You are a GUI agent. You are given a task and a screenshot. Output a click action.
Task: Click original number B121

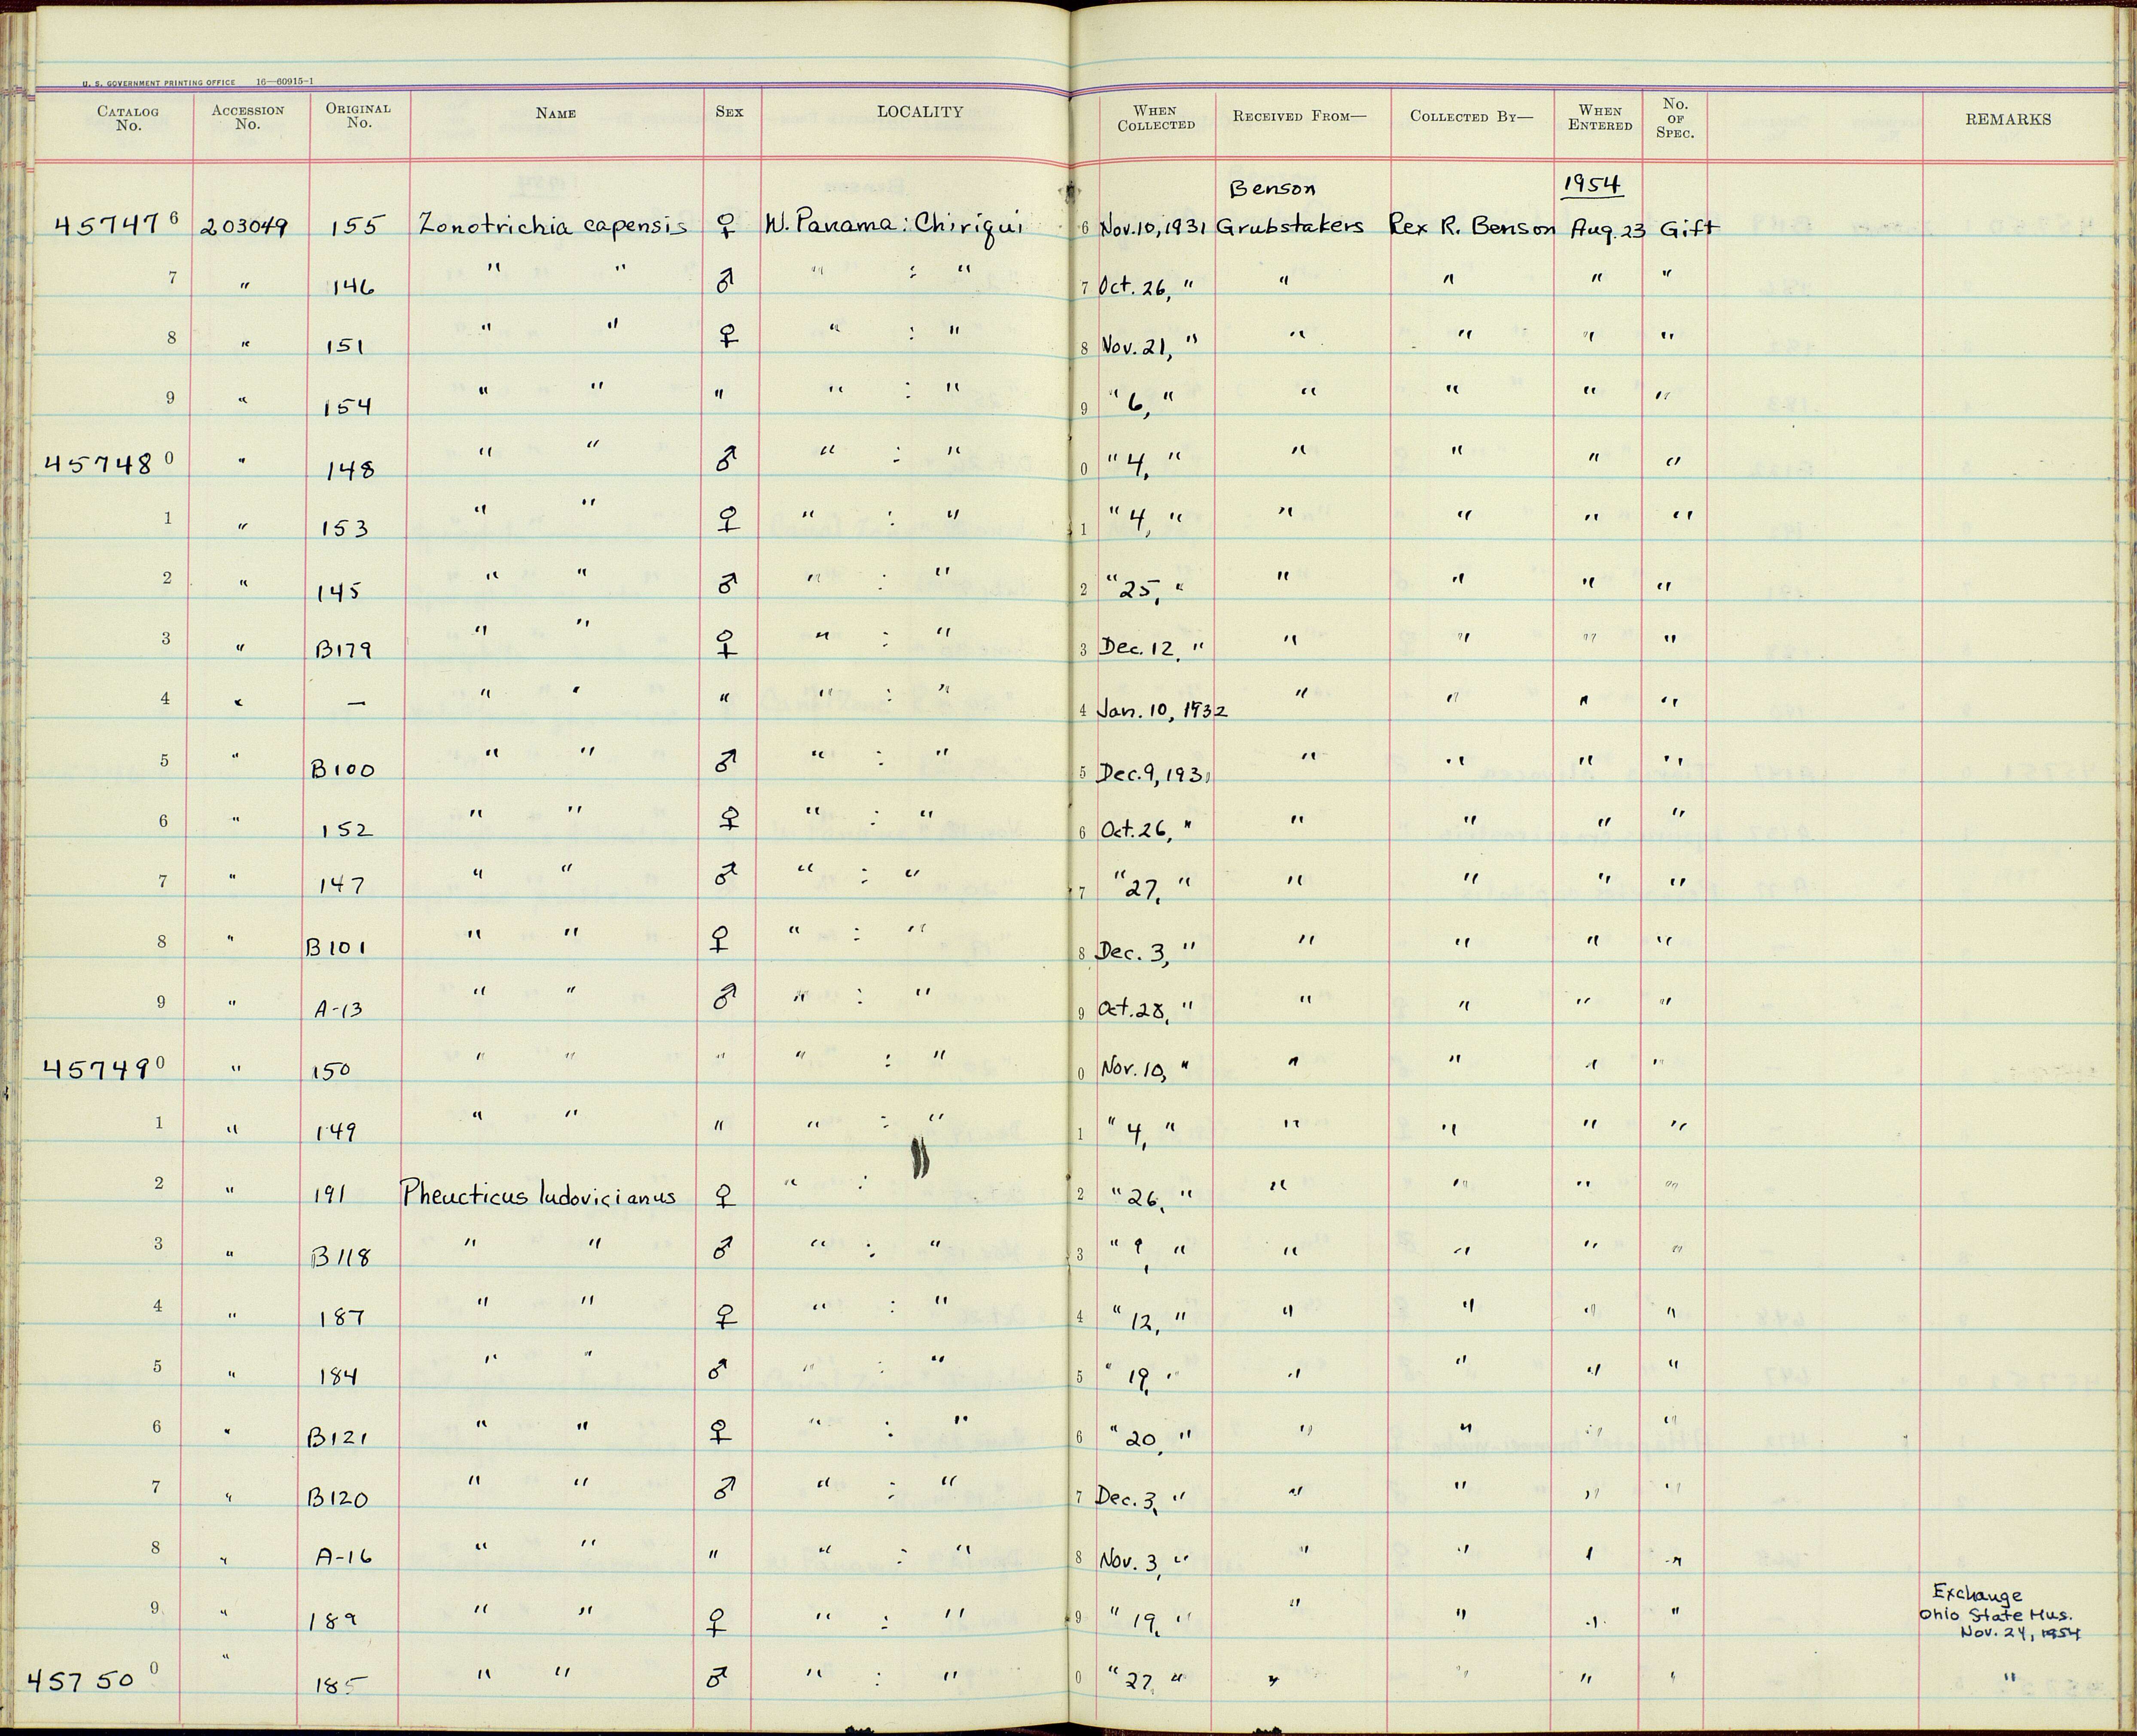pyautogui.click(x=338, y=1437)
